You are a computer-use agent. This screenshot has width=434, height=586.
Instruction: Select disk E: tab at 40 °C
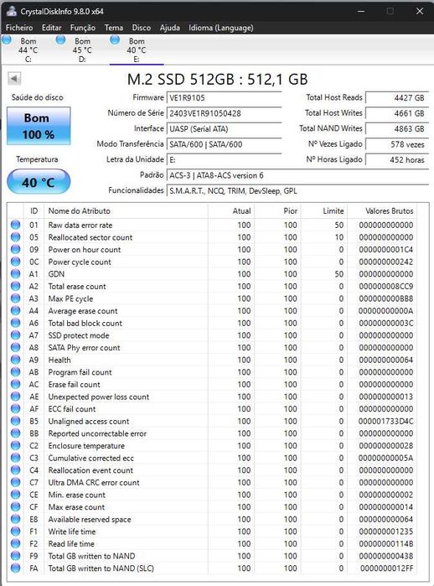coord(137,49)
